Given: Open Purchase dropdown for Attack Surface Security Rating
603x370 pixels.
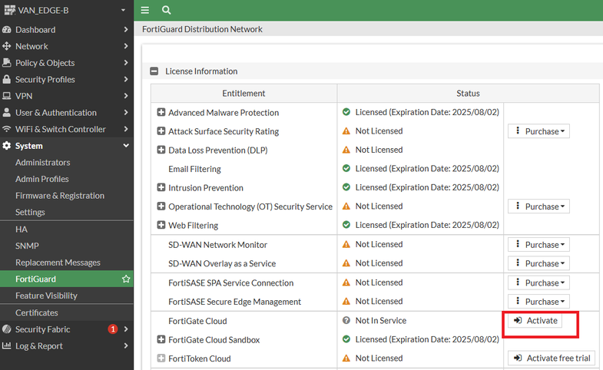Looking at the screenshot, I should point(538,131).
